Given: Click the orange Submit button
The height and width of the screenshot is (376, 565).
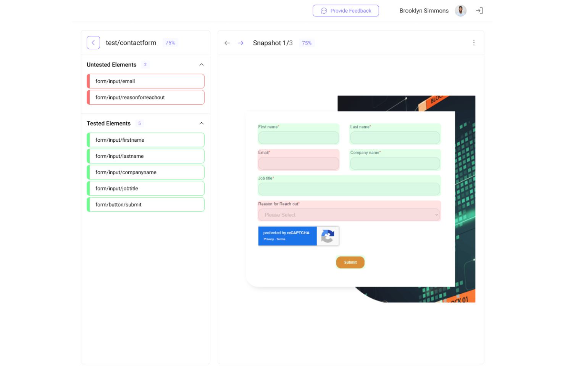Looking at the screenshot, I should click(350, 262).
